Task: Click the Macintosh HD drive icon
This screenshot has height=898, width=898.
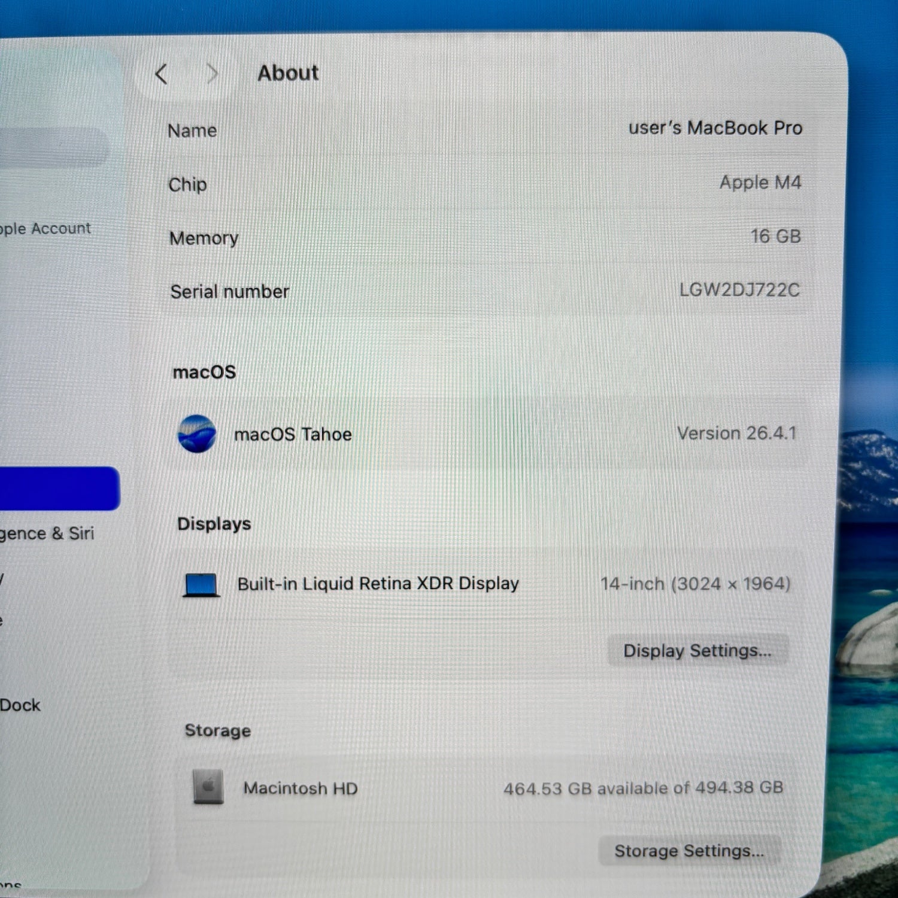Action: (x=208, y=786)
